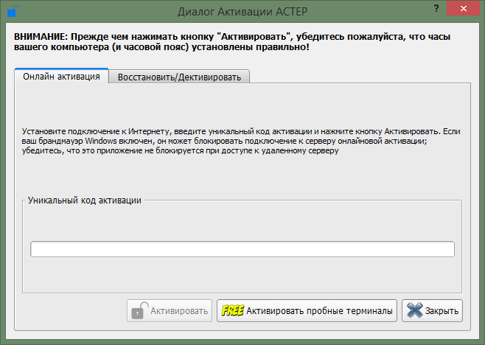Click the blue padlock title bar icon
This screenshot has width=485, height=345.
tap(13, 11)
